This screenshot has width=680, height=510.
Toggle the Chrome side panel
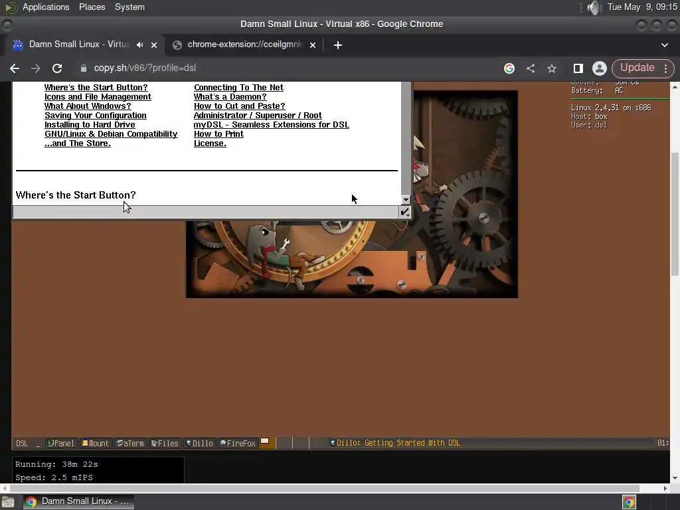[x=578, y=68]
